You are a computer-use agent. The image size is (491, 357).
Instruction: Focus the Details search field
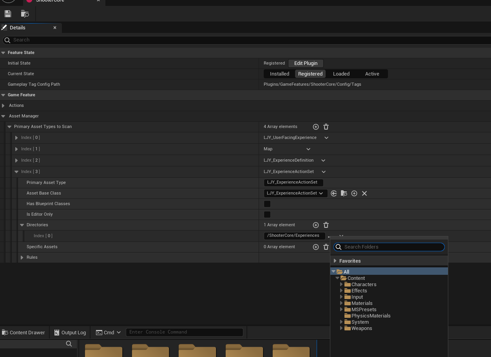click(x=247, y=40)
